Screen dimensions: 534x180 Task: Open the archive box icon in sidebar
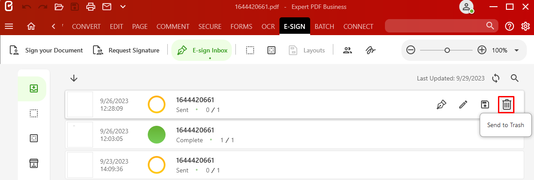pyautogui.click(x=33, y=163)
